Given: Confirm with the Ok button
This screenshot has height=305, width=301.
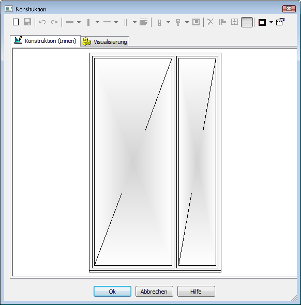Looking at the screenshot, I should (112, 291).
